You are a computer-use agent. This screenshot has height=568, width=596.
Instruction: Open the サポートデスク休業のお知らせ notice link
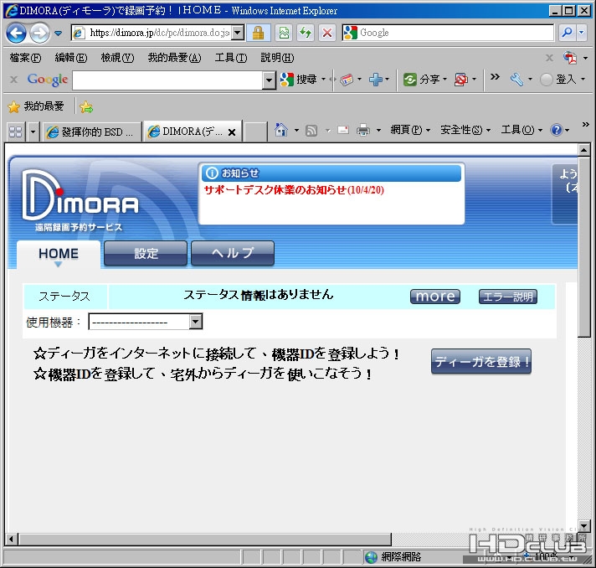coord(294,190)
